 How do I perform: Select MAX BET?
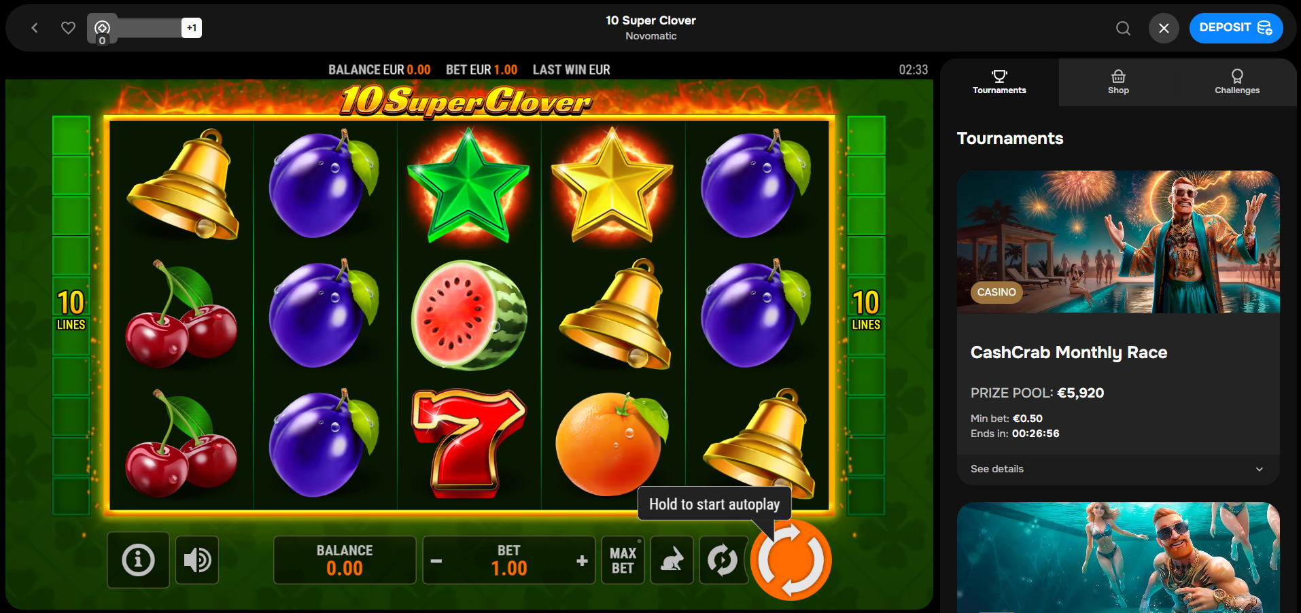[623, 561]
